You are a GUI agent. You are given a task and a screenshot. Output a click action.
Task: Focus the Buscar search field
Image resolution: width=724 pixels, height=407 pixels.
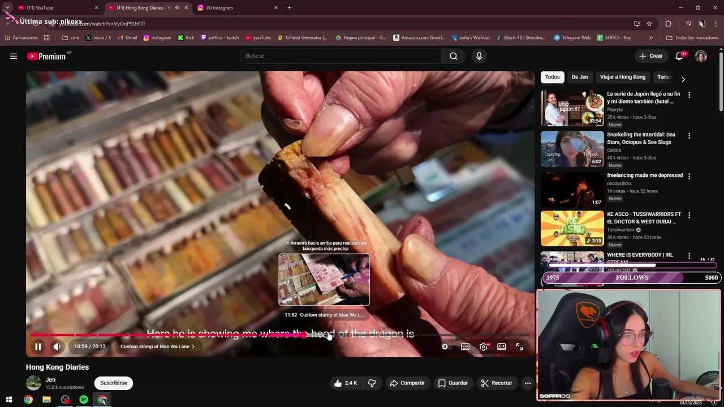pyautogui.click(x=342, y=56)
